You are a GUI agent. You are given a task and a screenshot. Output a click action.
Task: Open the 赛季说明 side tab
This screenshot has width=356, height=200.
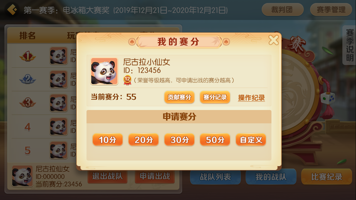coord(349,45)
